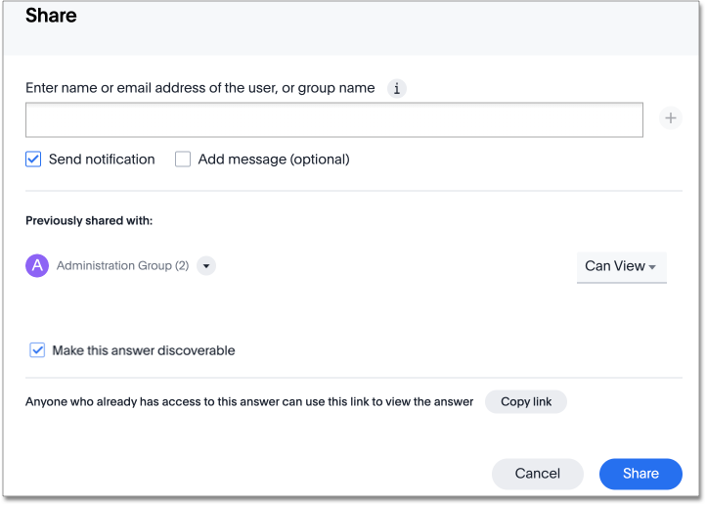Click the Send notification label text

click(102, 160)
